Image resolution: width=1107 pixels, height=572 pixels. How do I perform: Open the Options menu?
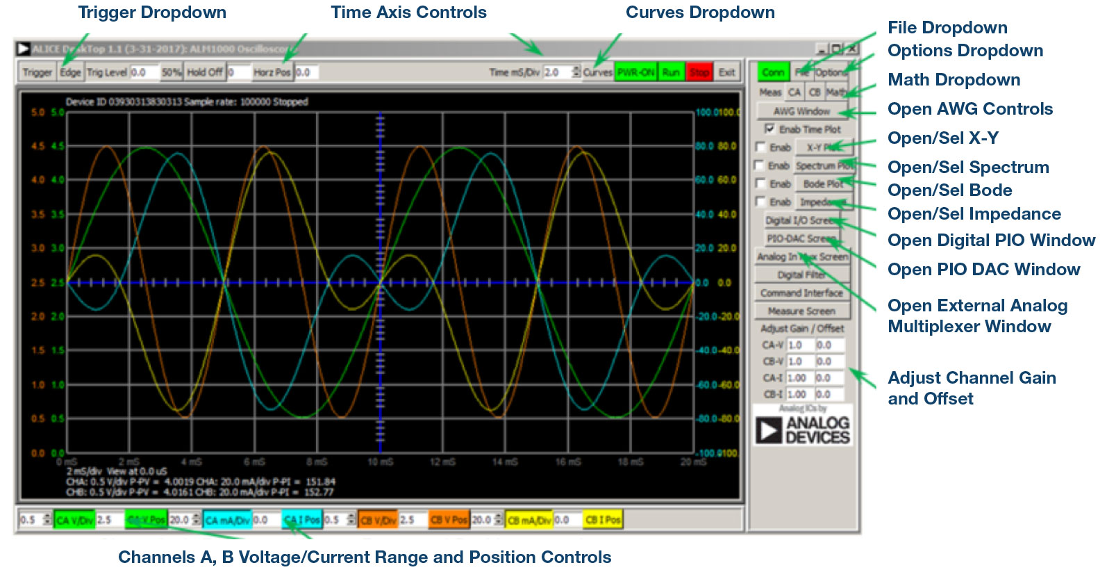831,72
